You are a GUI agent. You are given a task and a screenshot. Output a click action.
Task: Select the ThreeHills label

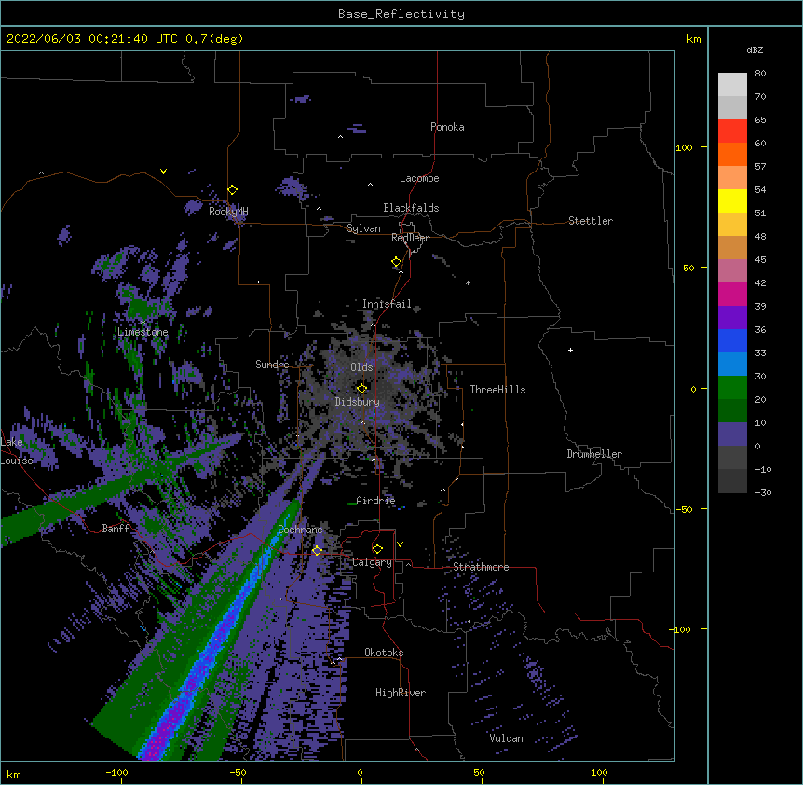click(x=497, y=390)
